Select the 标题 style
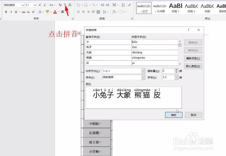Image resolution: width=226 pixels, height=156 pixels. [207, 8]
